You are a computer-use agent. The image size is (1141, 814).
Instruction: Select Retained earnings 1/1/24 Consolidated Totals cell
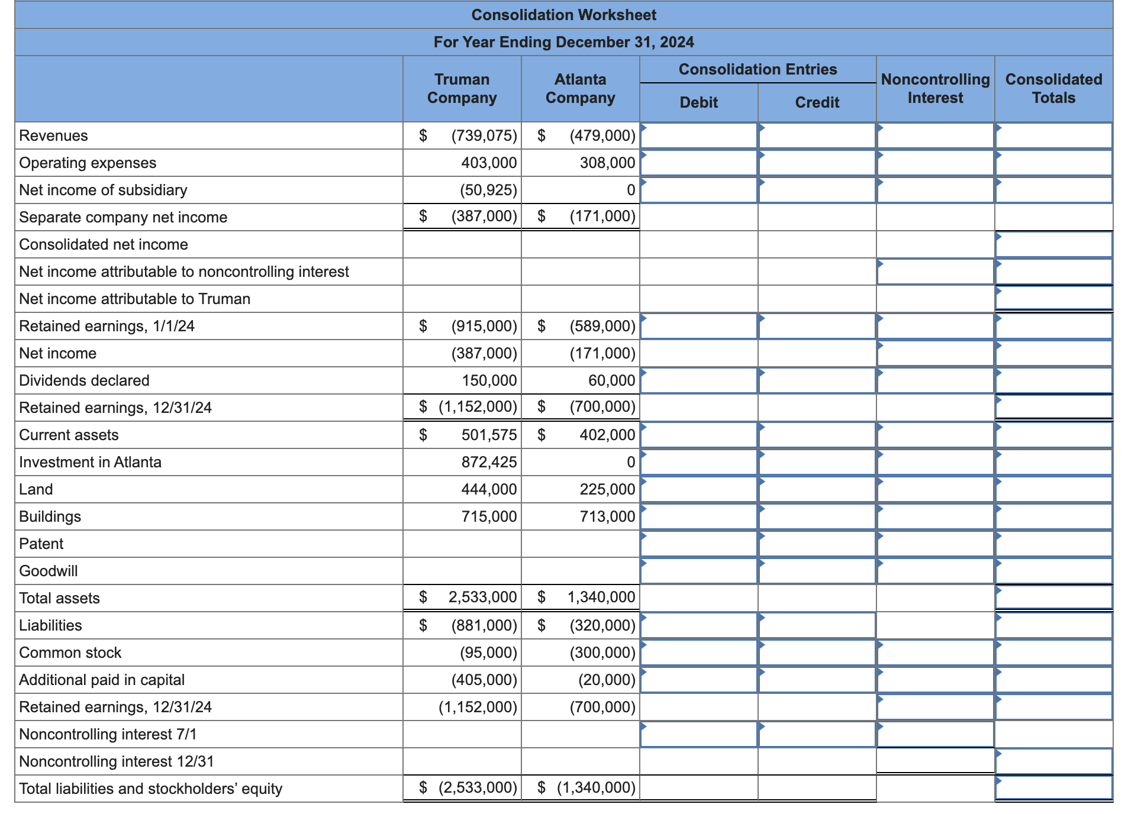tap(1054, 326)
